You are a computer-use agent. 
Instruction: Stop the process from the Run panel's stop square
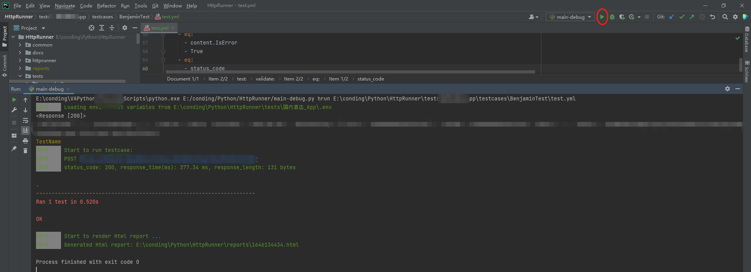tap(14, 122)
